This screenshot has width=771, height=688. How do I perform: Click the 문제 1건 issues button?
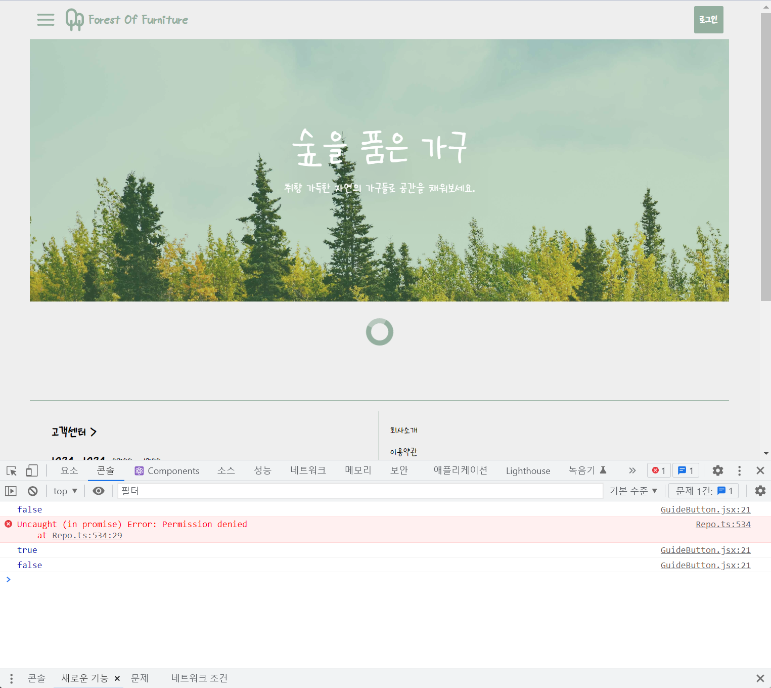click(704, 491)
